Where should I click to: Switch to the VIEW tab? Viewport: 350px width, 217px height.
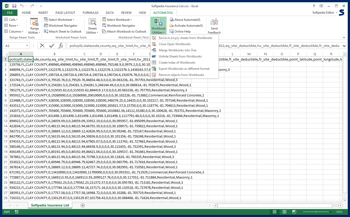click(x=142, y=13)
